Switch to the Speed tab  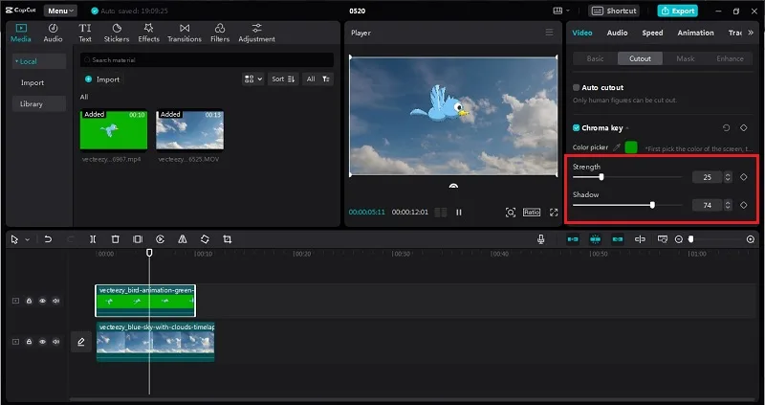click(x=652, y=33)
